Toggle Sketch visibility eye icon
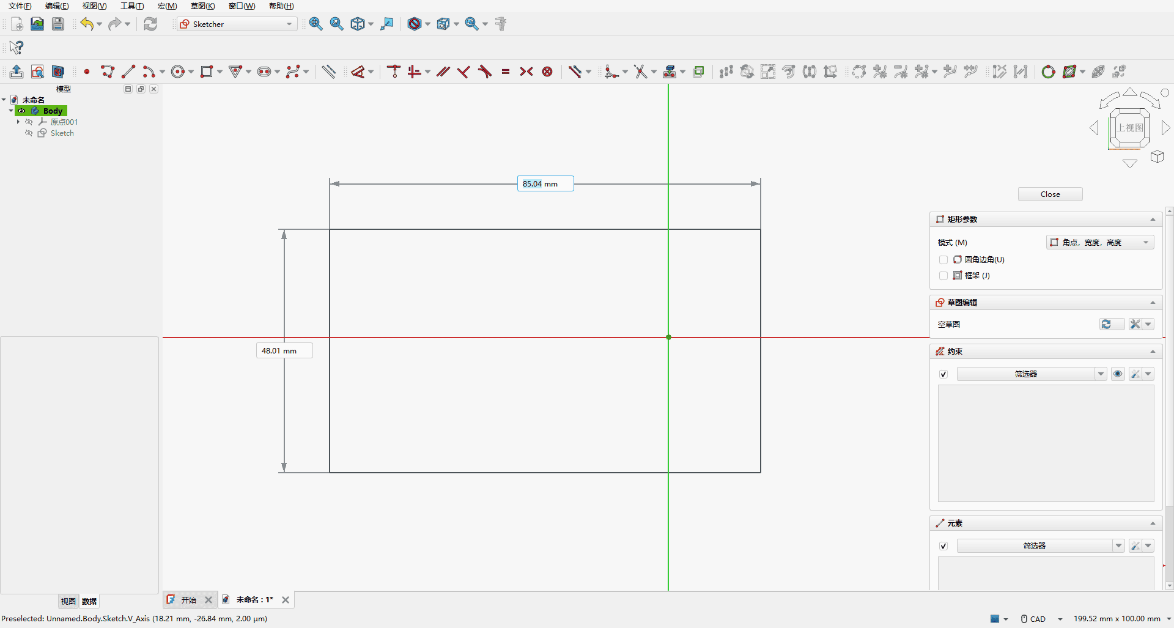Image resolution: width=1174 pixels, height=628 pixels. click(29, 133)
